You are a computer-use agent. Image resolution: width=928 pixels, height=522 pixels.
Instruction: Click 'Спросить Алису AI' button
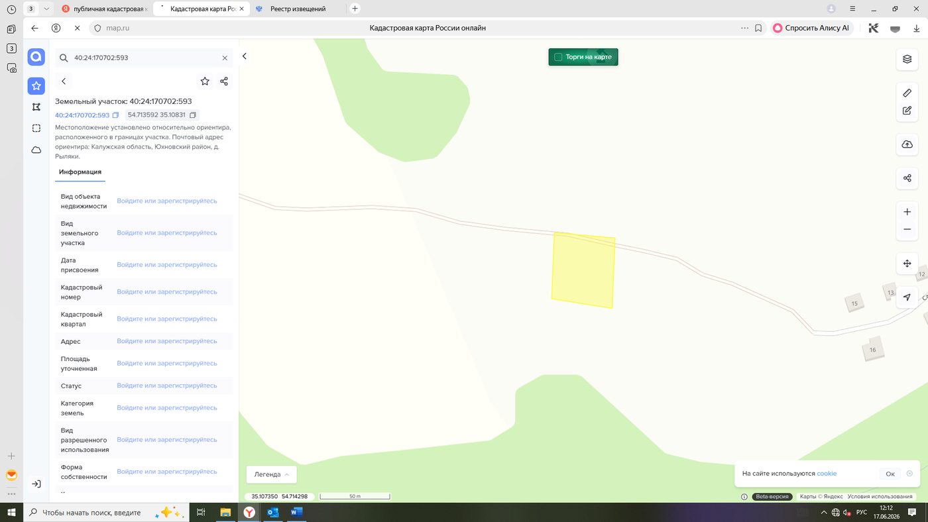coord(811,28)
